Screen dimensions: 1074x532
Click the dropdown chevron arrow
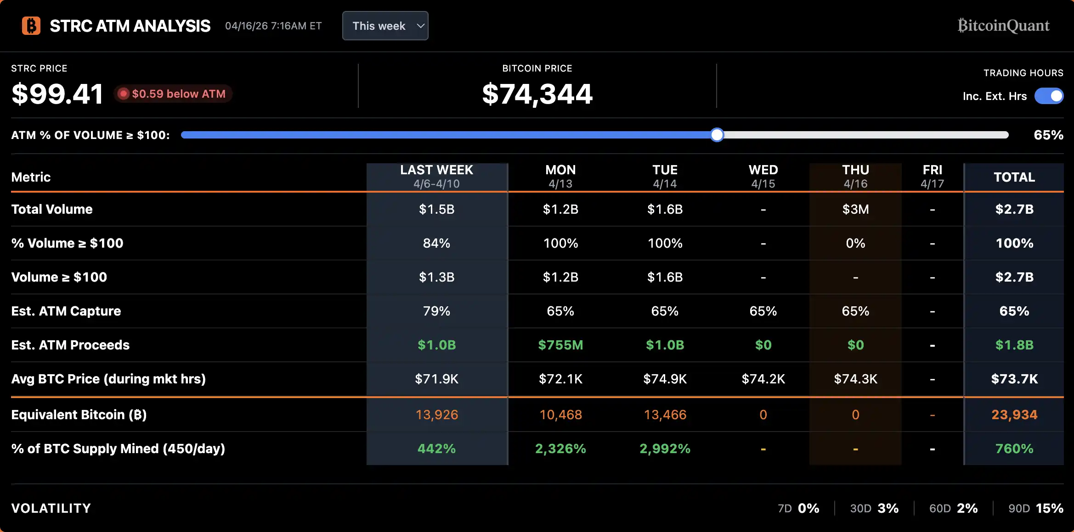click(x=420, y=26)
